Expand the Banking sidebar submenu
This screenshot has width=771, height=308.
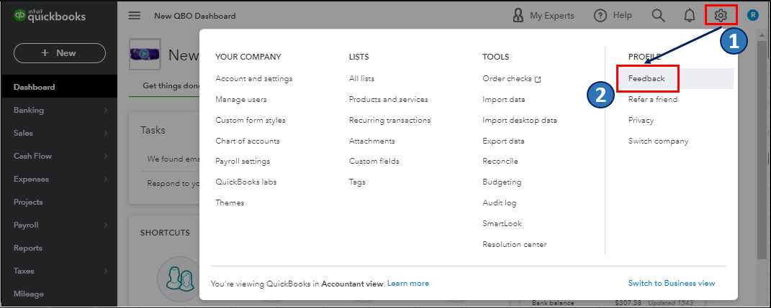pyautogui.click(x=105, y=110)
